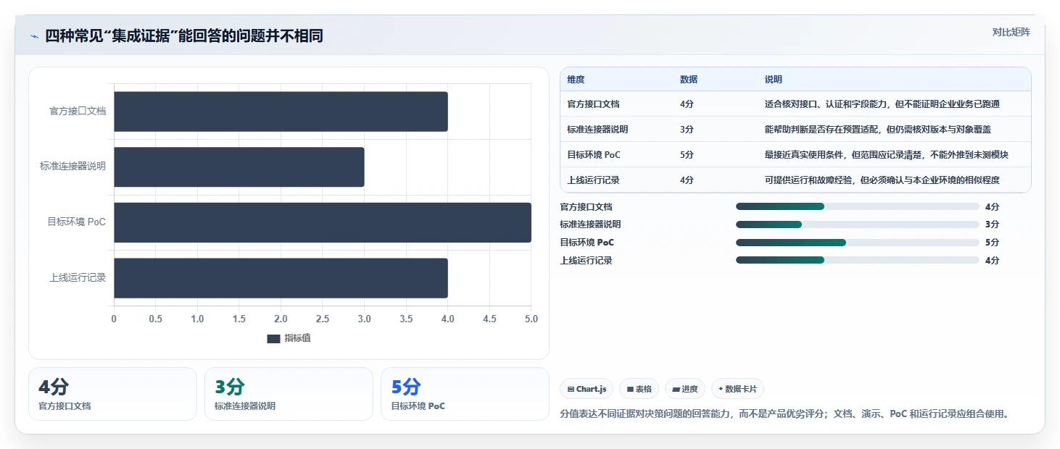Click the 进度 tag chip
Screen dimensions: 1060x449
pyautogui.click(x=685, y=389)
